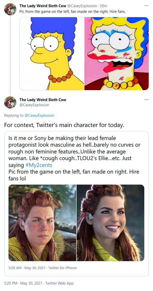The width and height of the screenshot is (153, 291).
Task: Click the 50m timestamp on first tweet
Action: (x=103, y=6)
